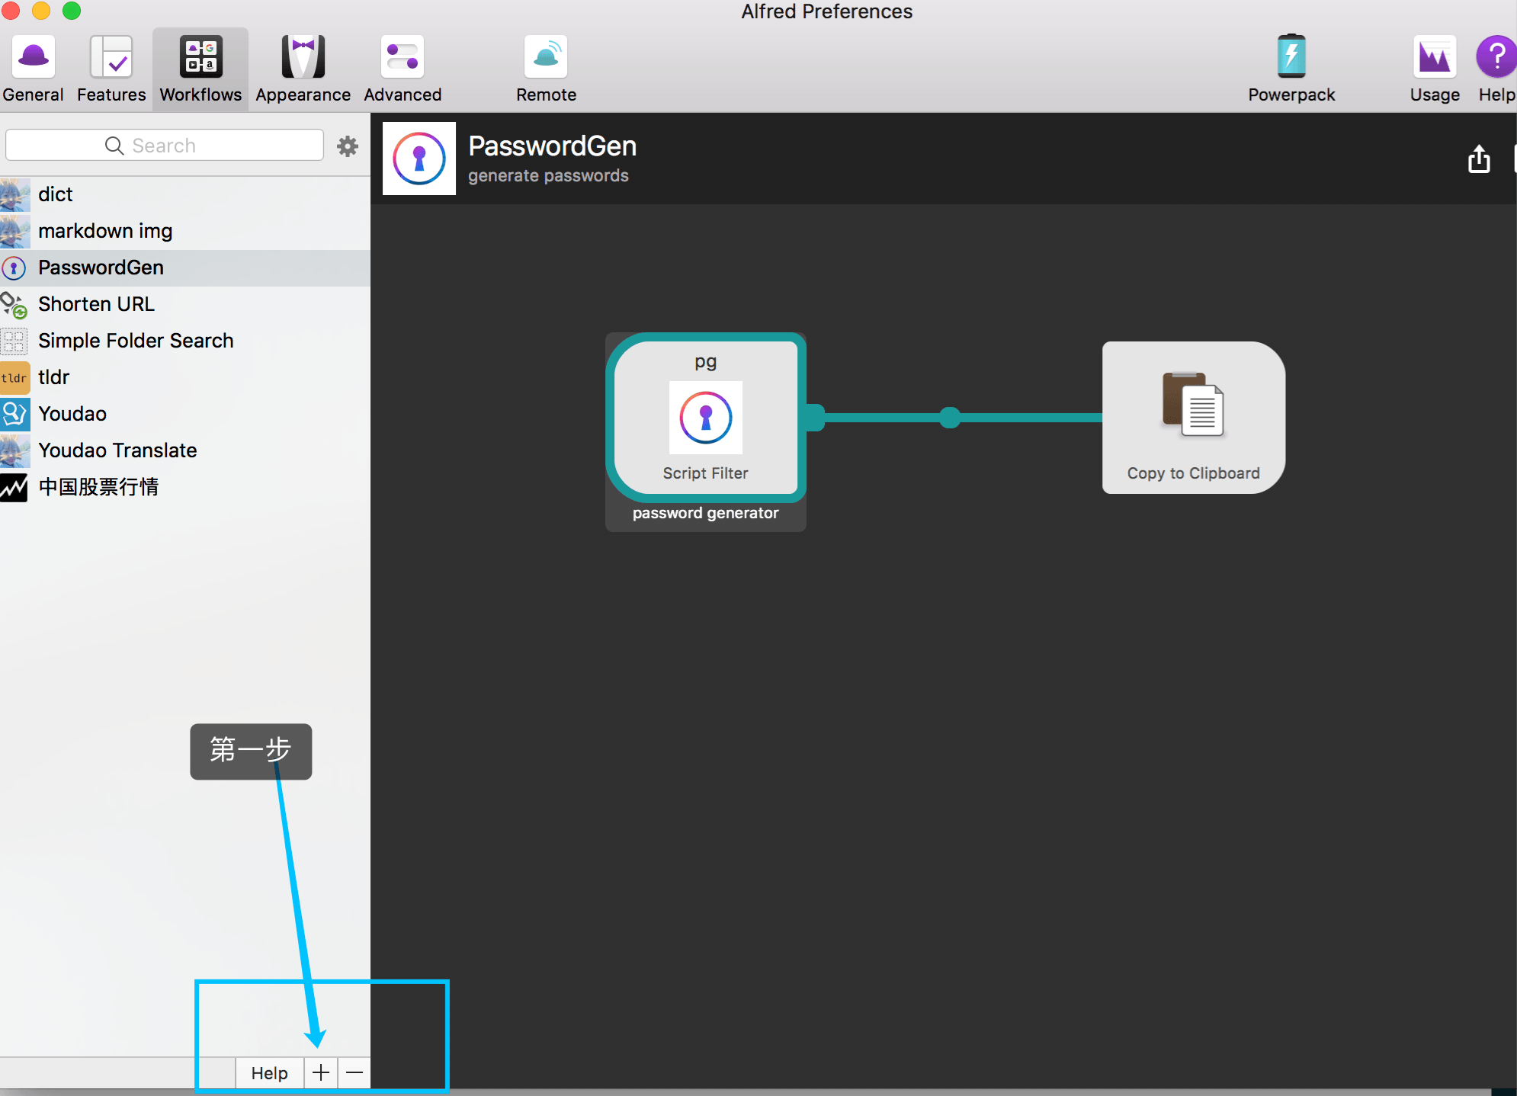Click the PasswordGen workflow header icon
1517x1096 pixels.
point(419,159)
